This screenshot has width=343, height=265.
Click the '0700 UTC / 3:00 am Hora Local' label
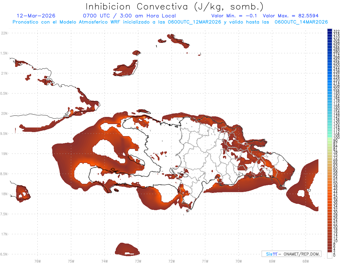pyautogui.click(x=129, y=16)
